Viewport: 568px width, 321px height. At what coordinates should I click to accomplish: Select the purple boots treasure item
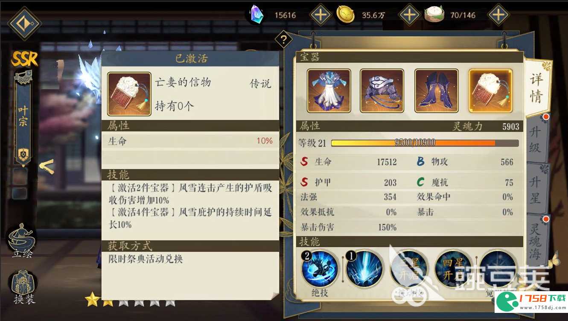pos(436,91)
